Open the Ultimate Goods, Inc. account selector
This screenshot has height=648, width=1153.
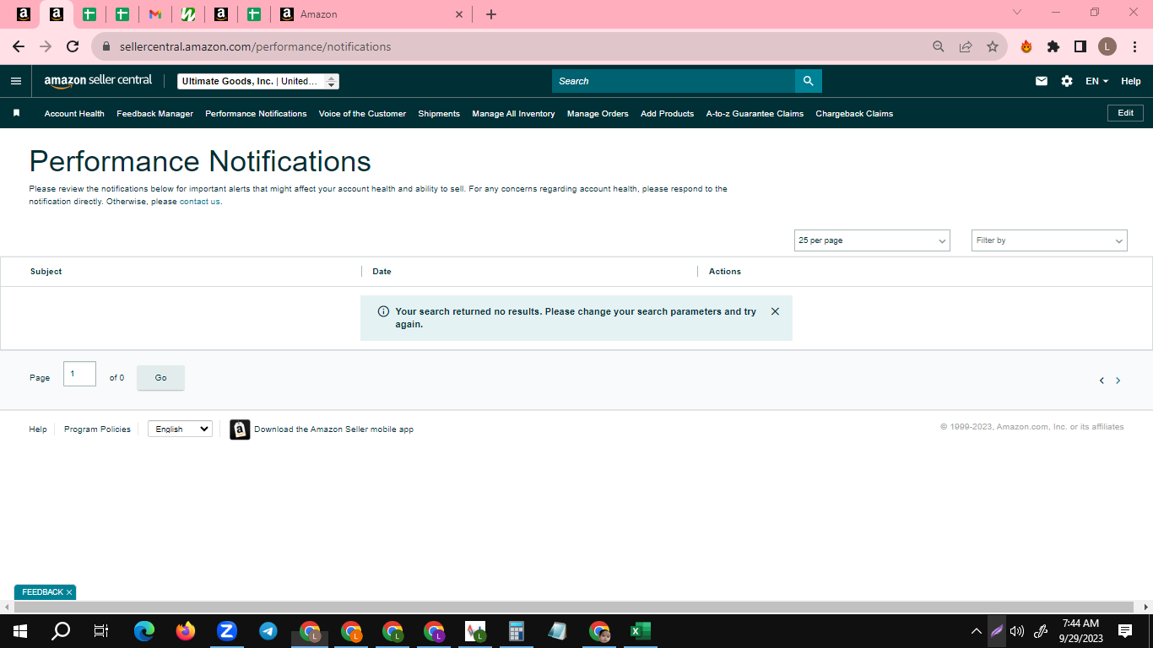tap(258, 81)
